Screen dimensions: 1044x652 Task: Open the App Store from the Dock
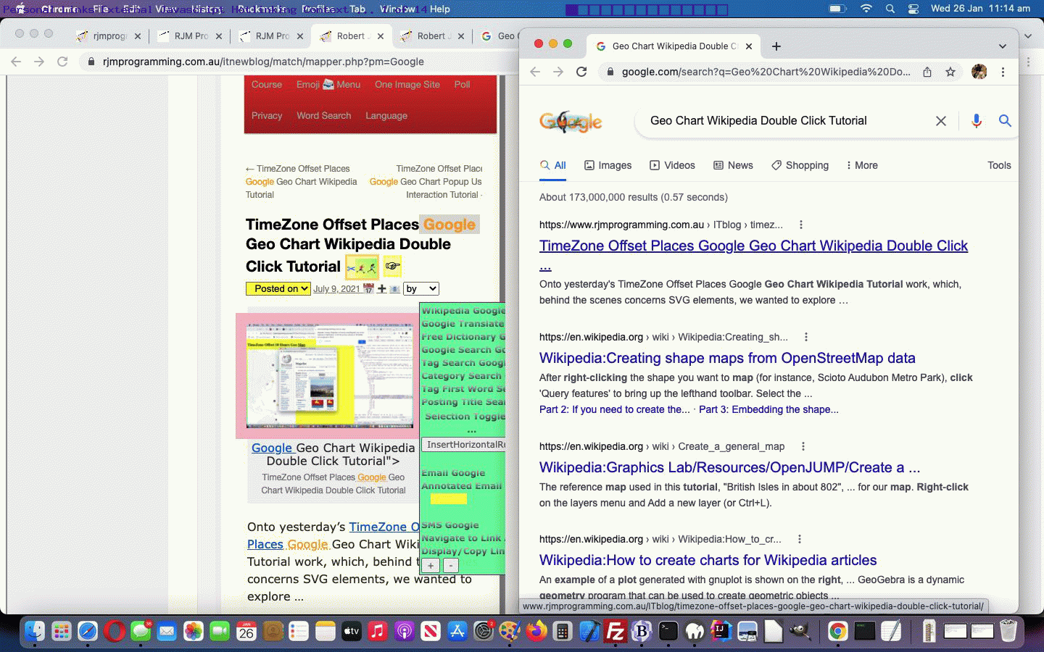[457, 632]
